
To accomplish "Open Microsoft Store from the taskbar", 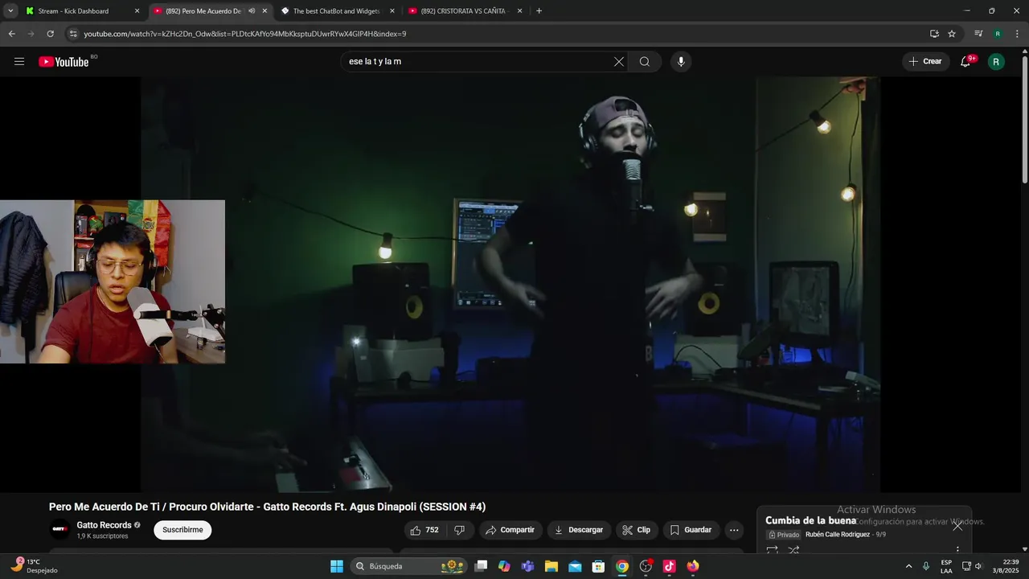I will (598, 566).
